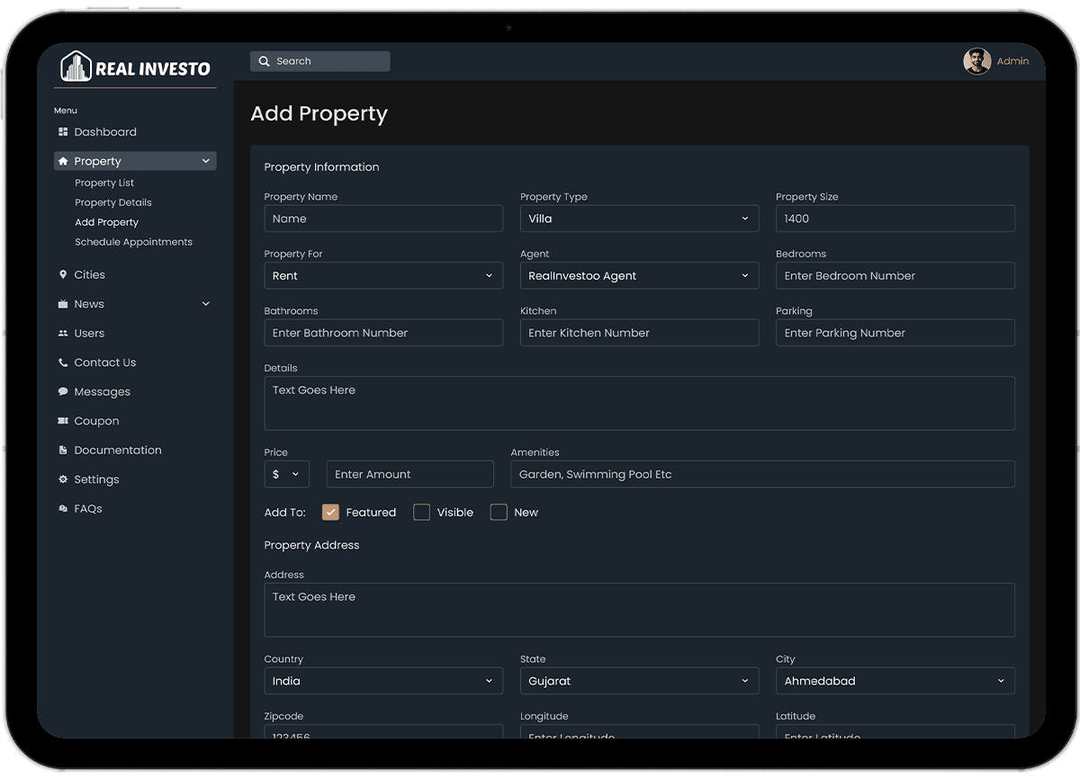Open the Documentation menu label
The image size is (1080, 779).
coord(118,451)
